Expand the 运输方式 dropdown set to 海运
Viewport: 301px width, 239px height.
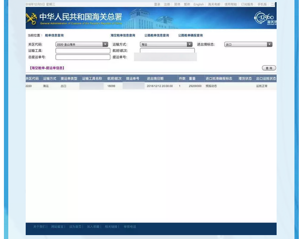click(x=166, y=44)
